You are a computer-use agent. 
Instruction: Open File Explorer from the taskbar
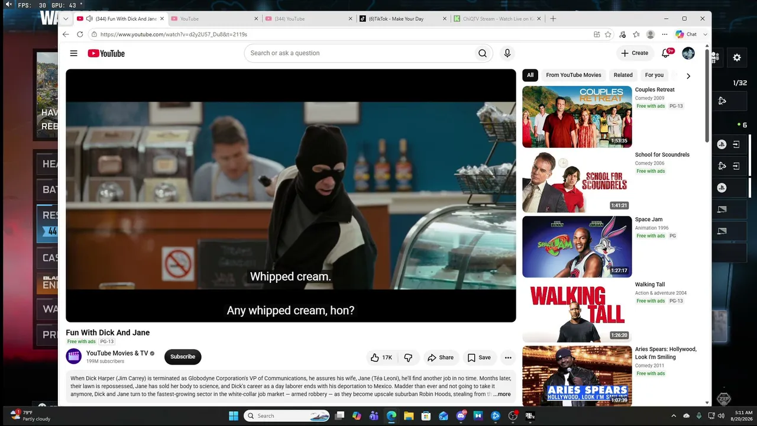click(x=409, y=416)
